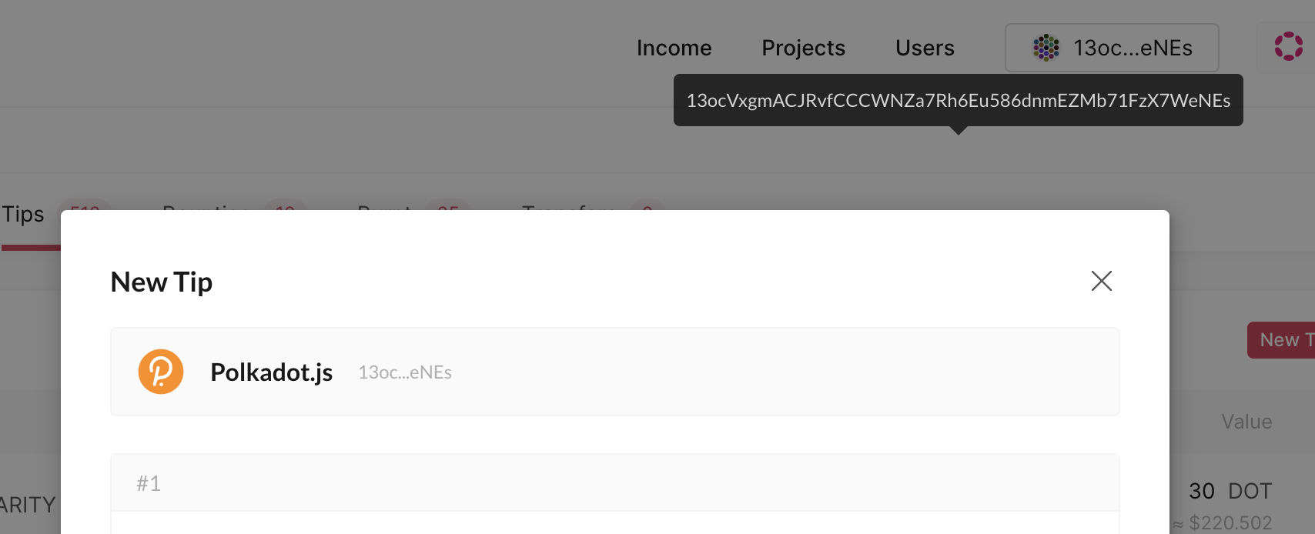This screenshot has height=534, width=1315.
Task: Click the #1 input field
Action: 615,482
